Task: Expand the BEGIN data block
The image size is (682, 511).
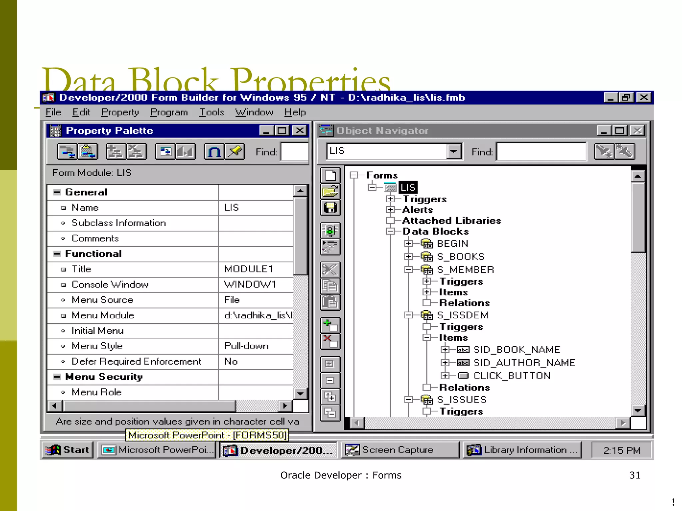Action: pos(409,244)
